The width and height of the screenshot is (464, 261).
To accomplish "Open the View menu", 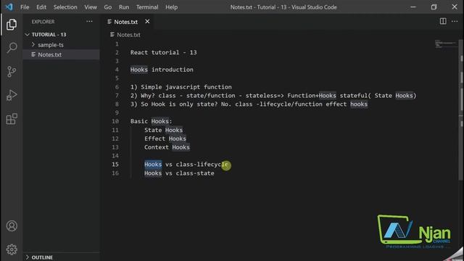I will tap(90, 7).
